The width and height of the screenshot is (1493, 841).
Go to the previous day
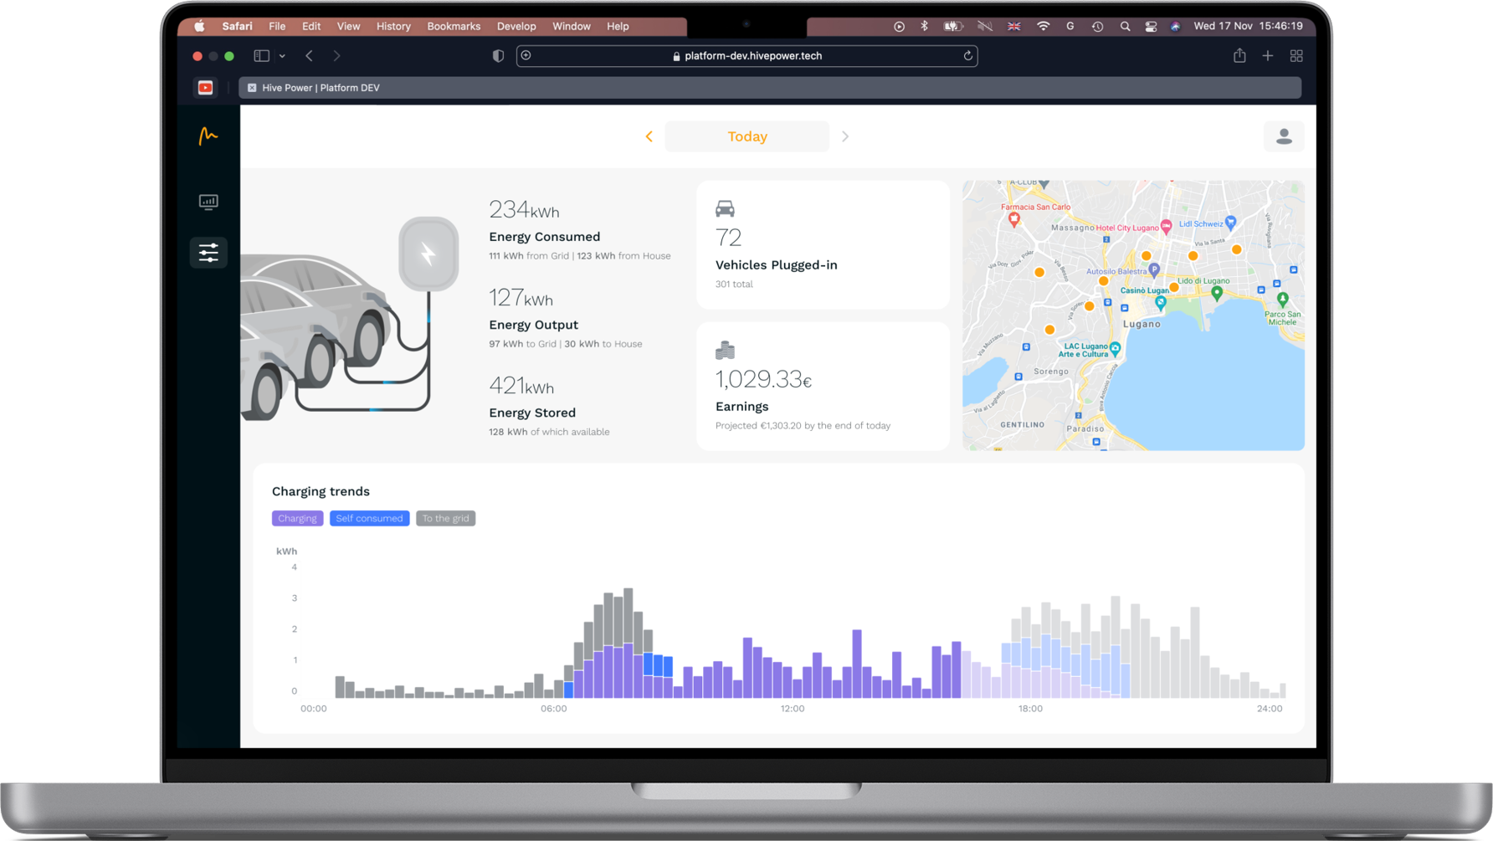click(649, 136)
